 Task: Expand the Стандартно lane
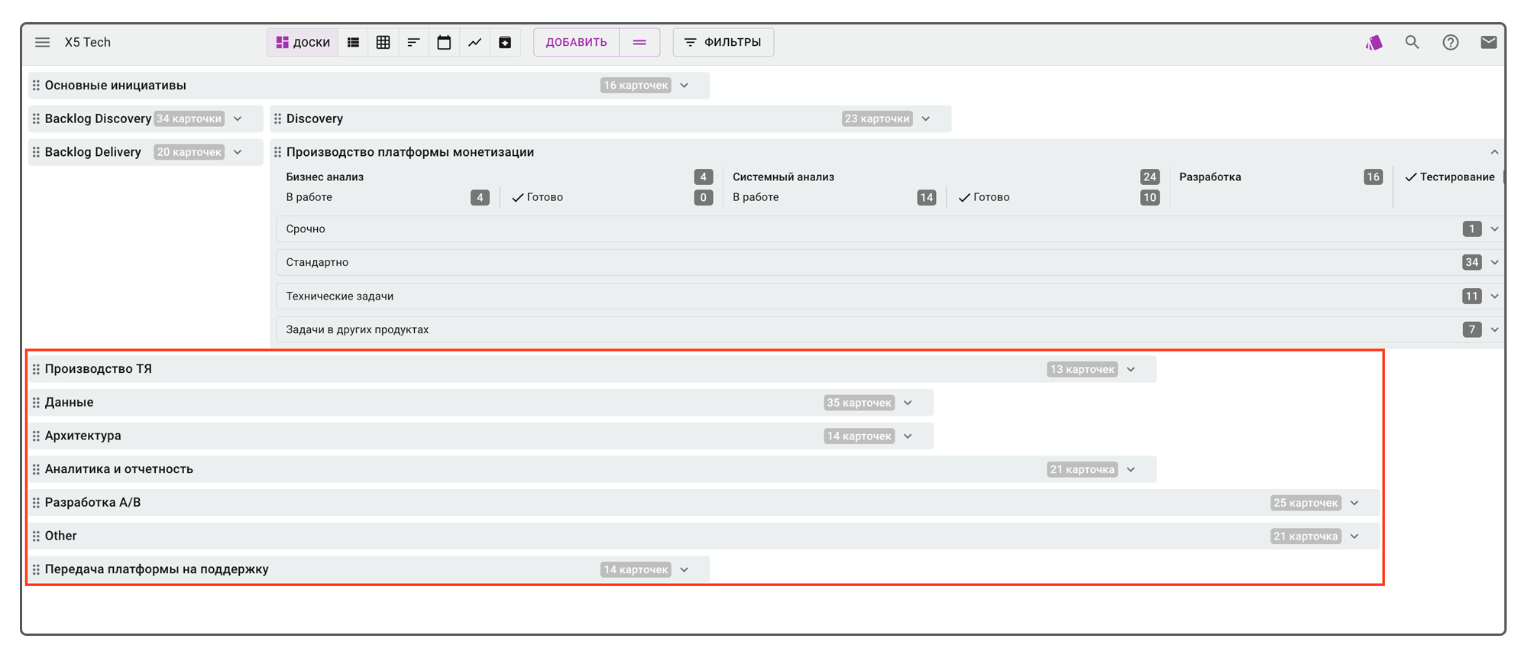(1494, 263)
